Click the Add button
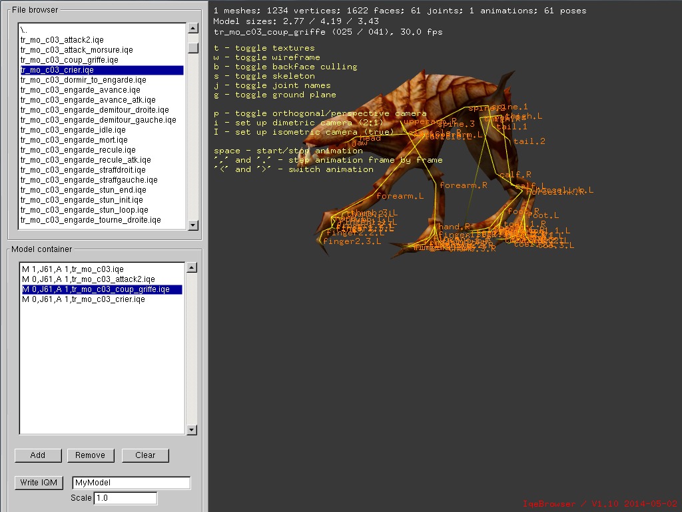 click(x=38, y=455)
